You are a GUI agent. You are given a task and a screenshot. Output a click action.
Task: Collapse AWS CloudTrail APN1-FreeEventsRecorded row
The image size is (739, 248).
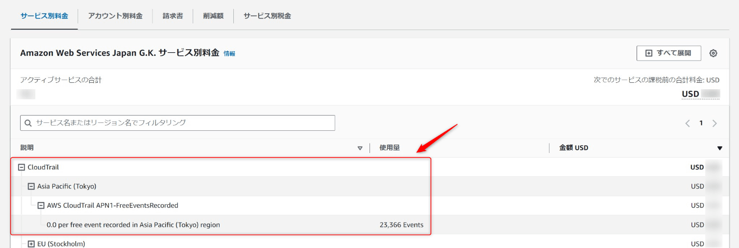41,205
